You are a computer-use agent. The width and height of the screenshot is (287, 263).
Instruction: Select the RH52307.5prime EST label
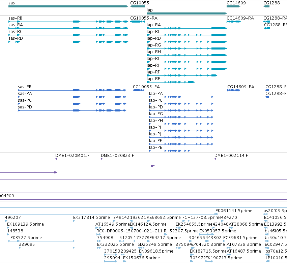coord(181,231)
